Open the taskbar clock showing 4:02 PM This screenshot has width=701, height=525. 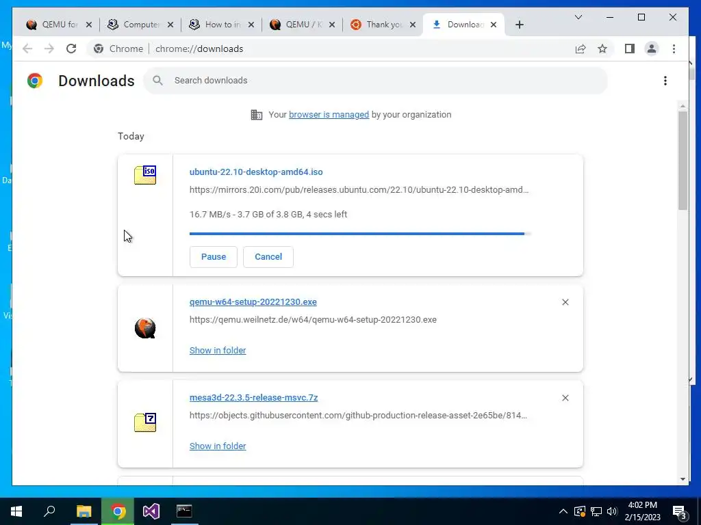pos(643,511)
